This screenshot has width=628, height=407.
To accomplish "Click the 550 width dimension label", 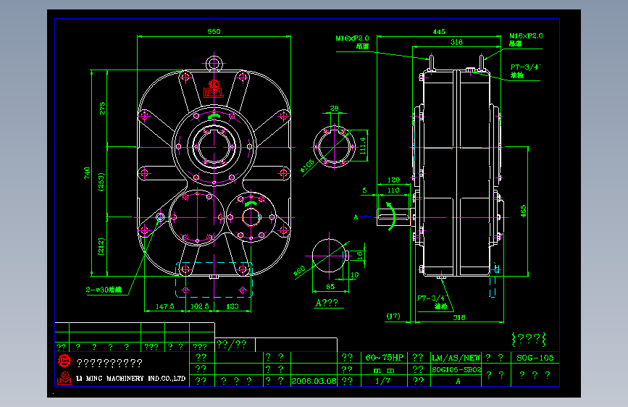I will pyautogui.click(x=214, y=32).
